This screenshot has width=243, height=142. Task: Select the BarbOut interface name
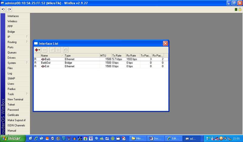click(x=46, y=63)
